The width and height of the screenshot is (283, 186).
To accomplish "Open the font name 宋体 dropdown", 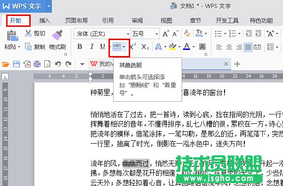I will tap(128, 34).
